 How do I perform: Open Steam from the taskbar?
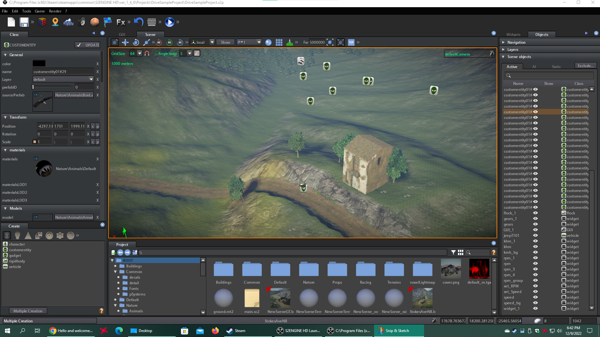click(236, 331)
